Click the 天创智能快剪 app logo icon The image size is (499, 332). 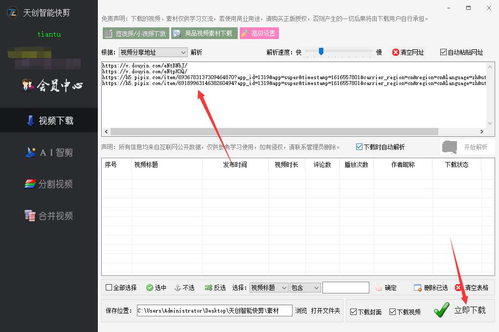(12, 13)
